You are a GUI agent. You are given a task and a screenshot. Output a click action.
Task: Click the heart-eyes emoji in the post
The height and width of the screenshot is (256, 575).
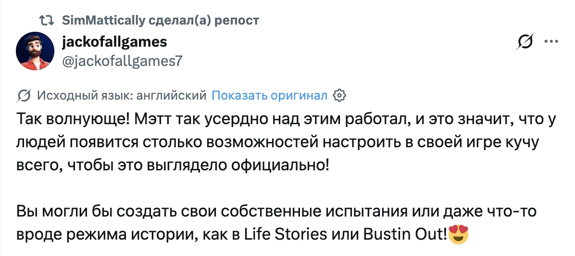(x=458, y=234)
